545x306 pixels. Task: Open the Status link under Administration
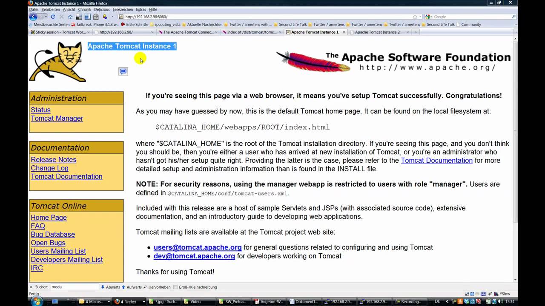click(40, 110)
